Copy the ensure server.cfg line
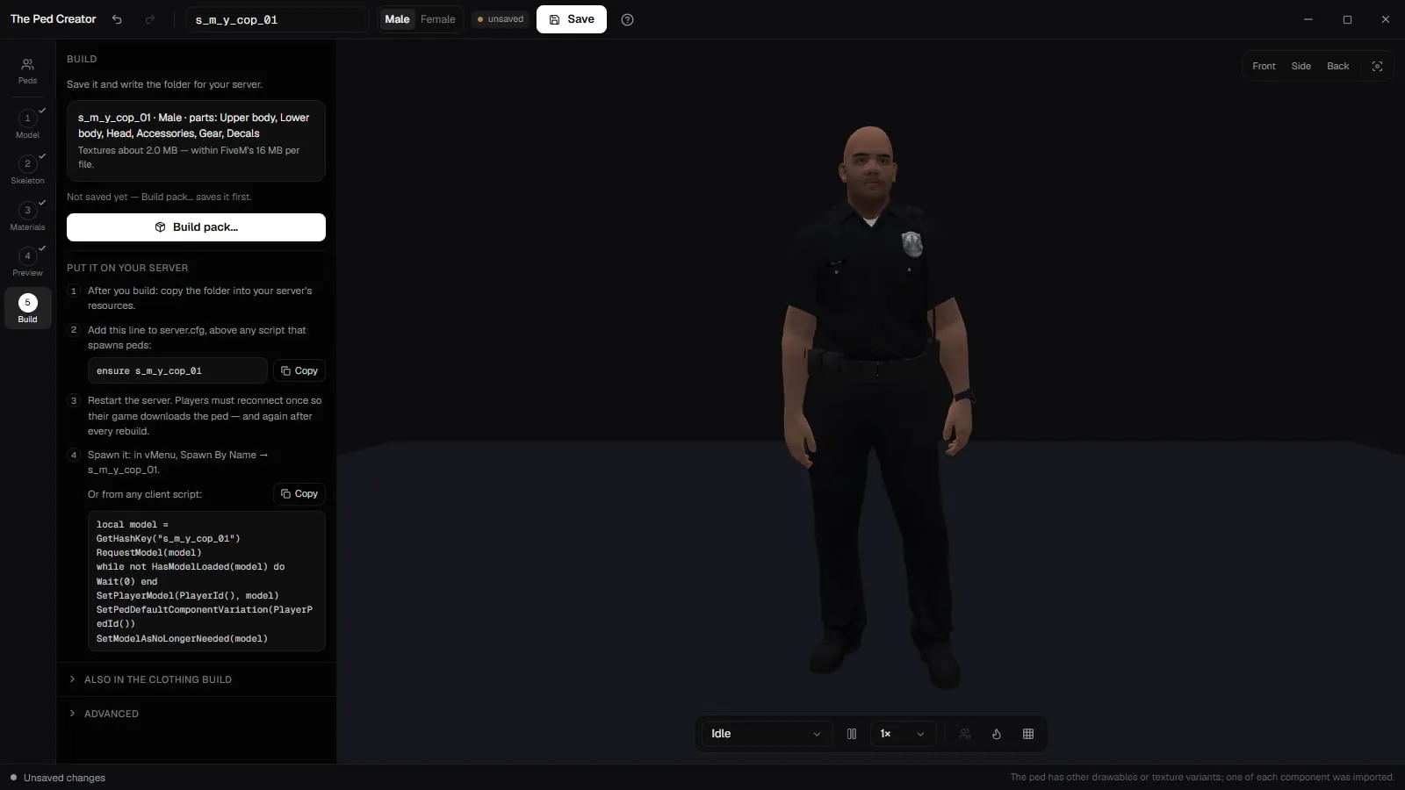This screenshot has width=1405, height=790. [299, 370]
